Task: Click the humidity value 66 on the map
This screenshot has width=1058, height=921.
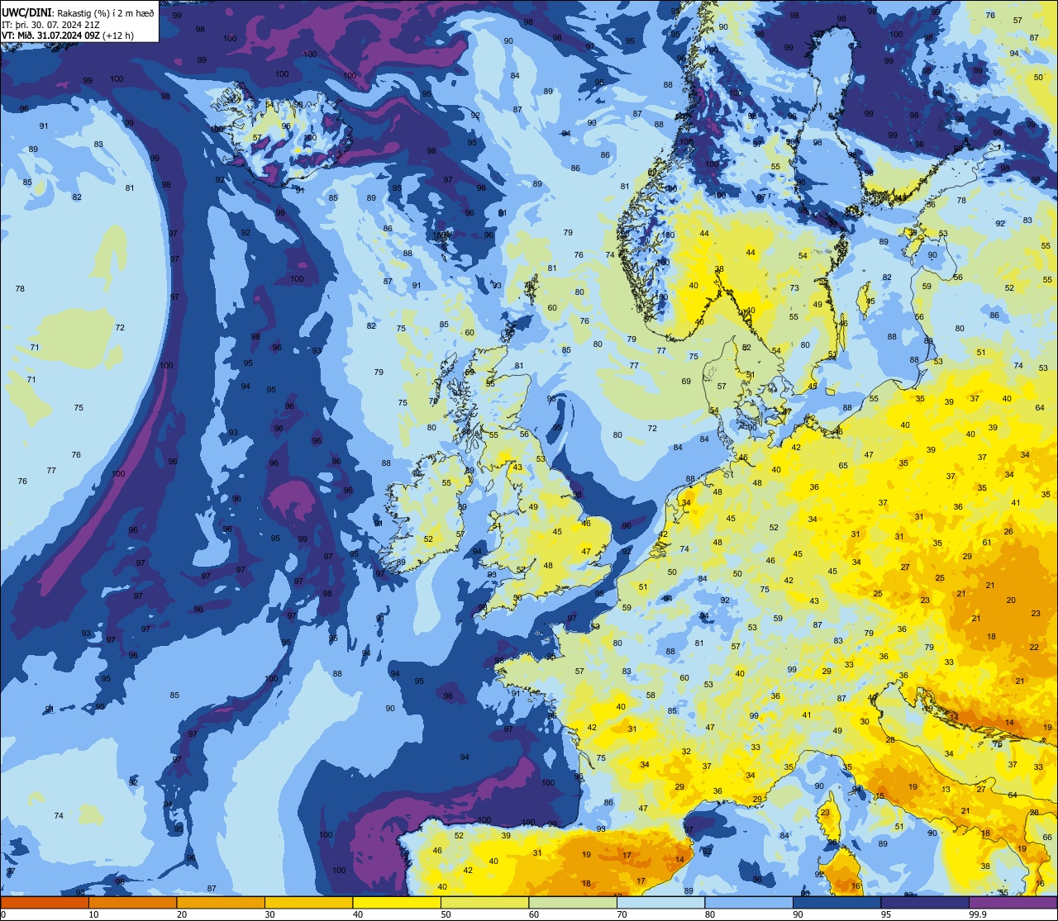Action: (x=1047, y=838)
